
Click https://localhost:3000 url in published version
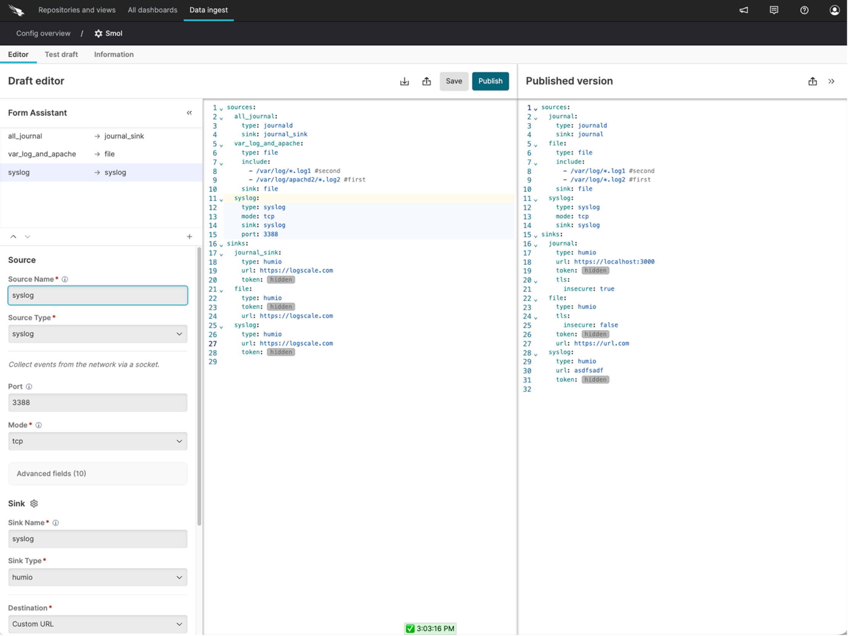click(614, 262)
